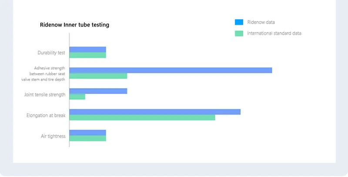Select the blue Elongation at break bar
The image size is (348, 177).
(x=155, y=112)
